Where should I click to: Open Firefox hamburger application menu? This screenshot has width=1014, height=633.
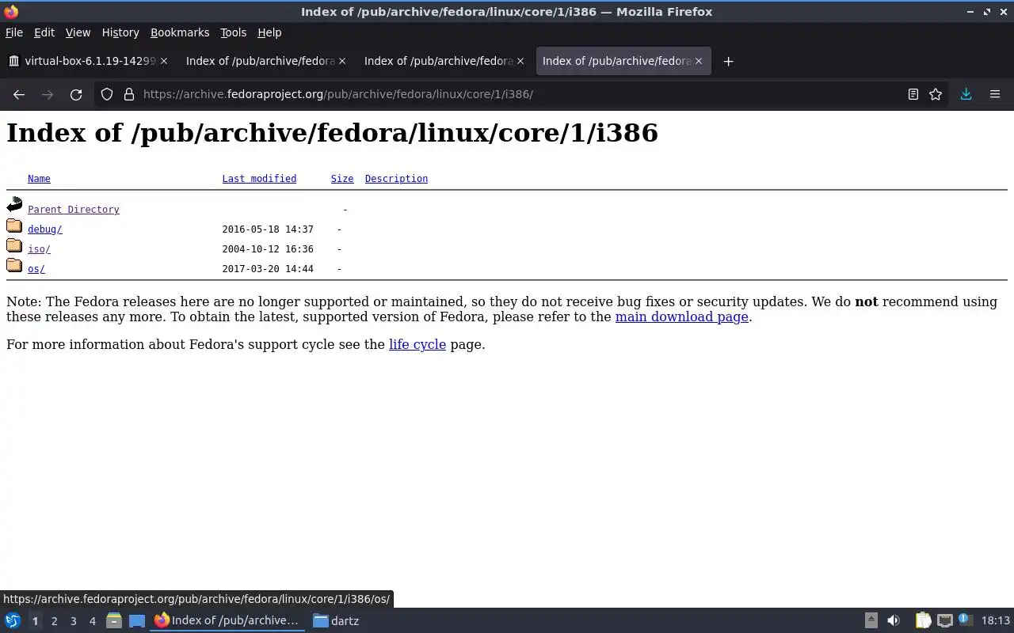pos(995,94)
